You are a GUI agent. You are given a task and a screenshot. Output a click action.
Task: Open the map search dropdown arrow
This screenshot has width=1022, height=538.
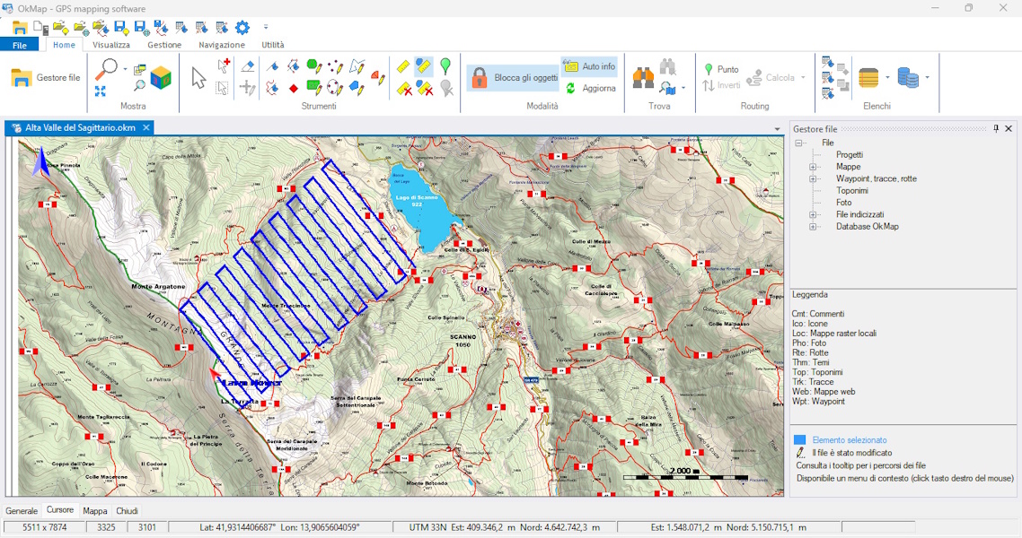(683, 88)
